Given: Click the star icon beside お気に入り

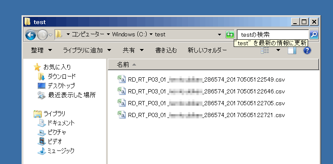Looking at the screenshot, I should click(37, 67).
